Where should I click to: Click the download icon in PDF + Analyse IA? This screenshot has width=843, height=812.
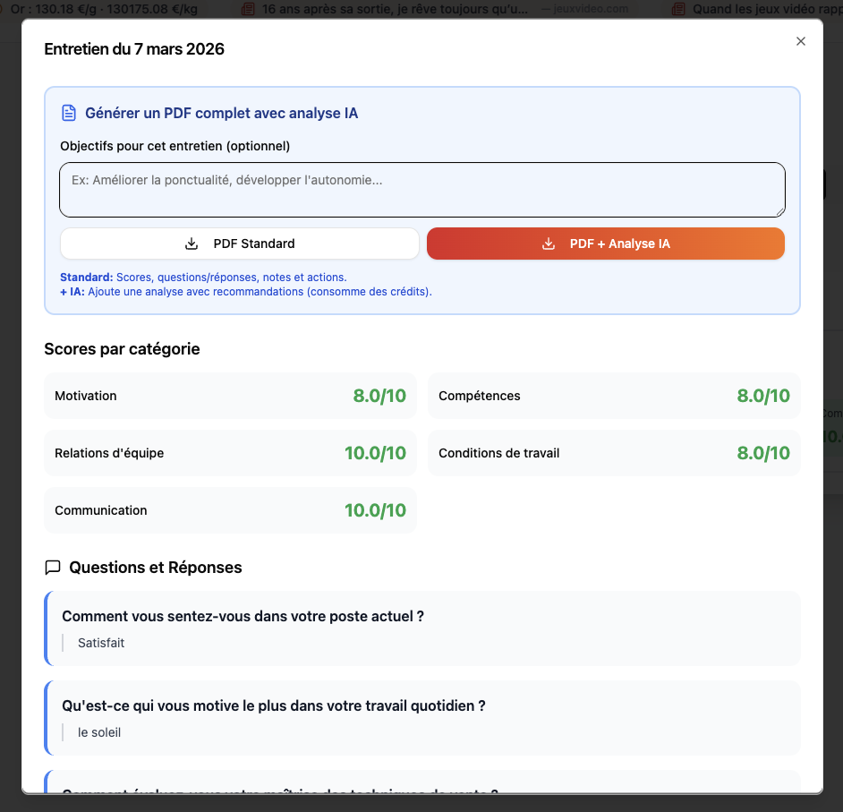tap(549, 244)
